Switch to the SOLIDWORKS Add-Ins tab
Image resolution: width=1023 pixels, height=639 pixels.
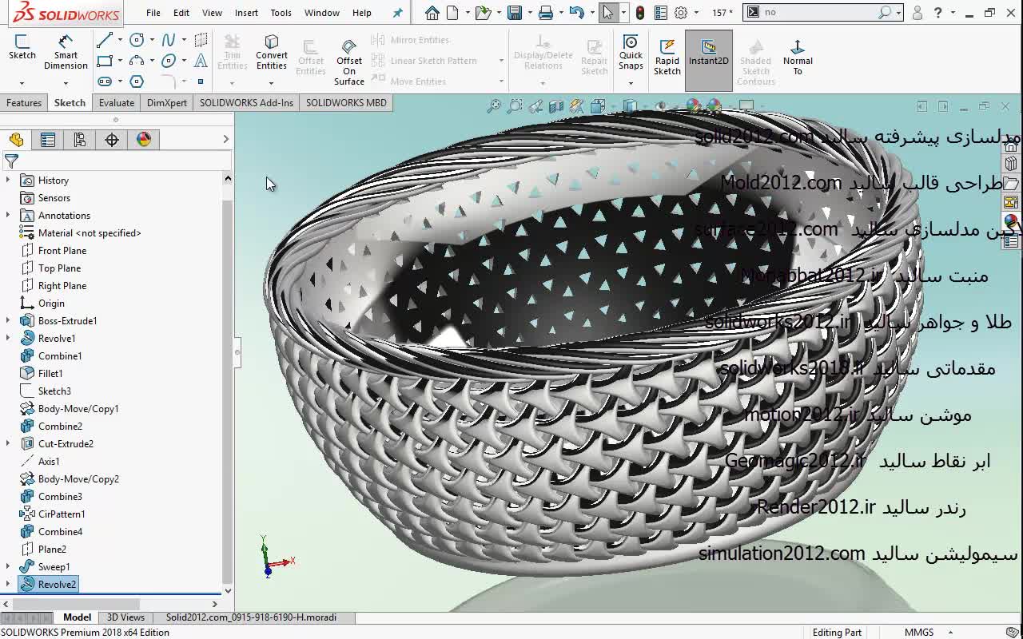(x=246, y=103)
